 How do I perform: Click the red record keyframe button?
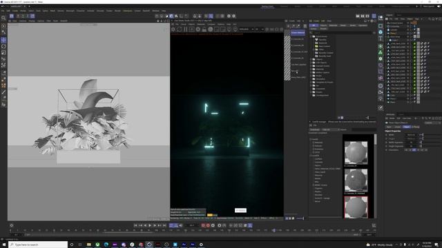coord(203,225)
